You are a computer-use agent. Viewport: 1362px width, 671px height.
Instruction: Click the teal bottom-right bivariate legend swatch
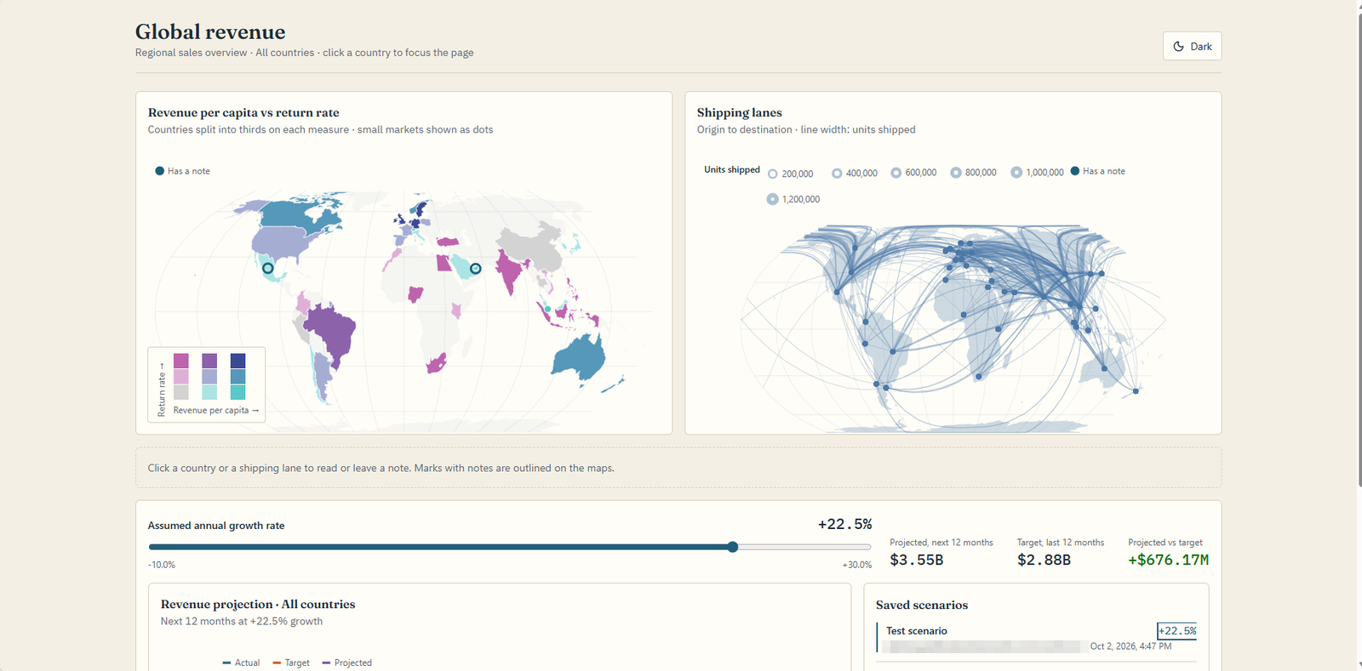pyautogui.click(x=237, y=392)
